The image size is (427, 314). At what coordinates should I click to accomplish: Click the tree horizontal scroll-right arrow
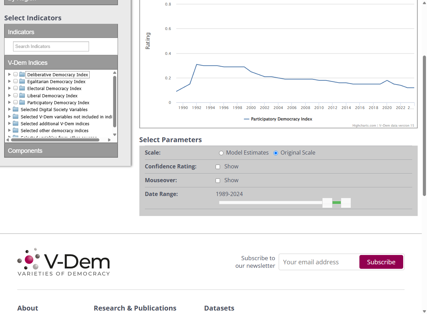109,140
